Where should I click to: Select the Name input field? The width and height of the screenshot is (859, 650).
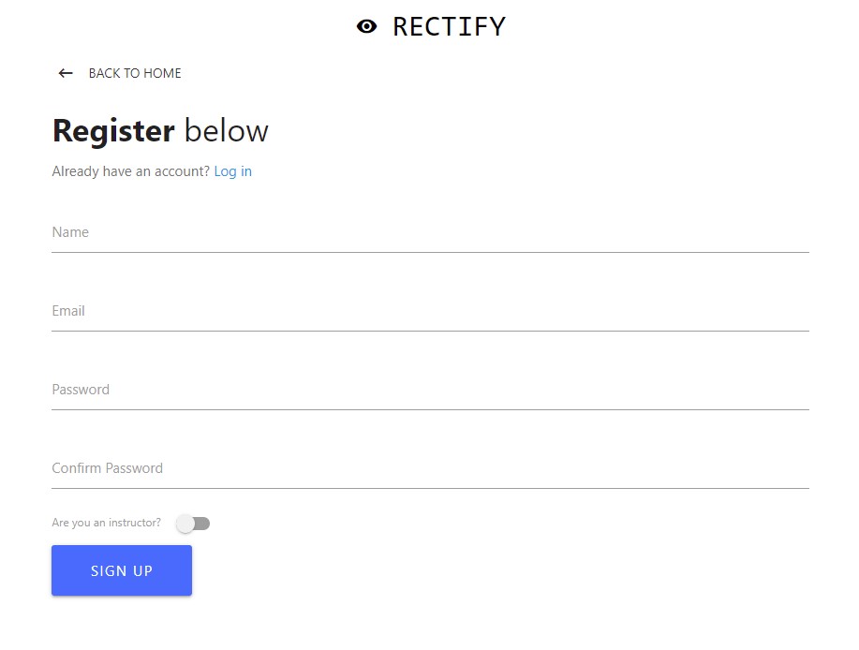click(x=281, y=234)
